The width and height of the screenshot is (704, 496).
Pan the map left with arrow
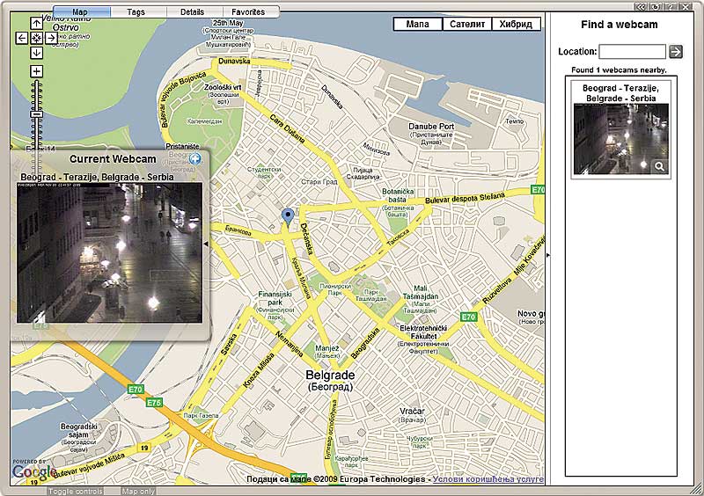point(21,38)
